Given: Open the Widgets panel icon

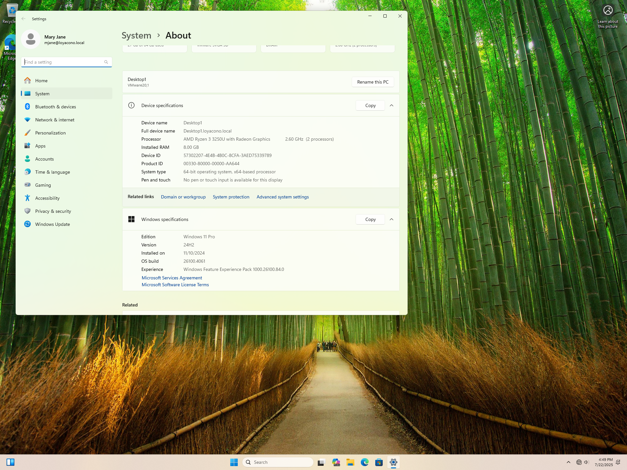Looking at the screenshot, I should (10, 462).
